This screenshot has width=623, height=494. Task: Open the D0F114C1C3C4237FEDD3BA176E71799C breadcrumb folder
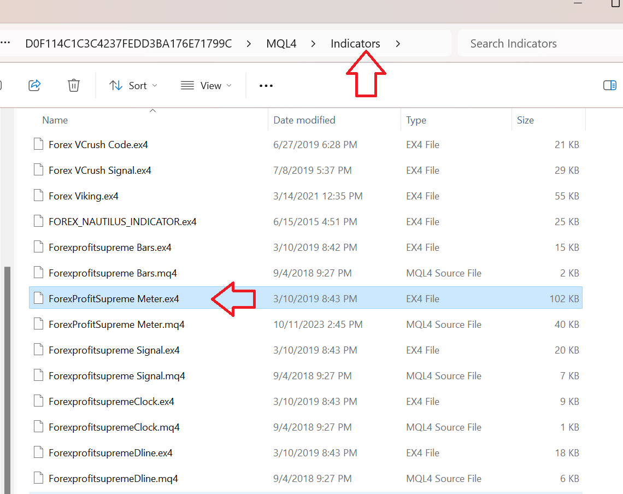pos(128,43)
